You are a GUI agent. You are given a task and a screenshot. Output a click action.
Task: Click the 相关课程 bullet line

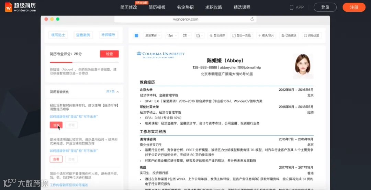pyautogui.click(x=202, y=123)
